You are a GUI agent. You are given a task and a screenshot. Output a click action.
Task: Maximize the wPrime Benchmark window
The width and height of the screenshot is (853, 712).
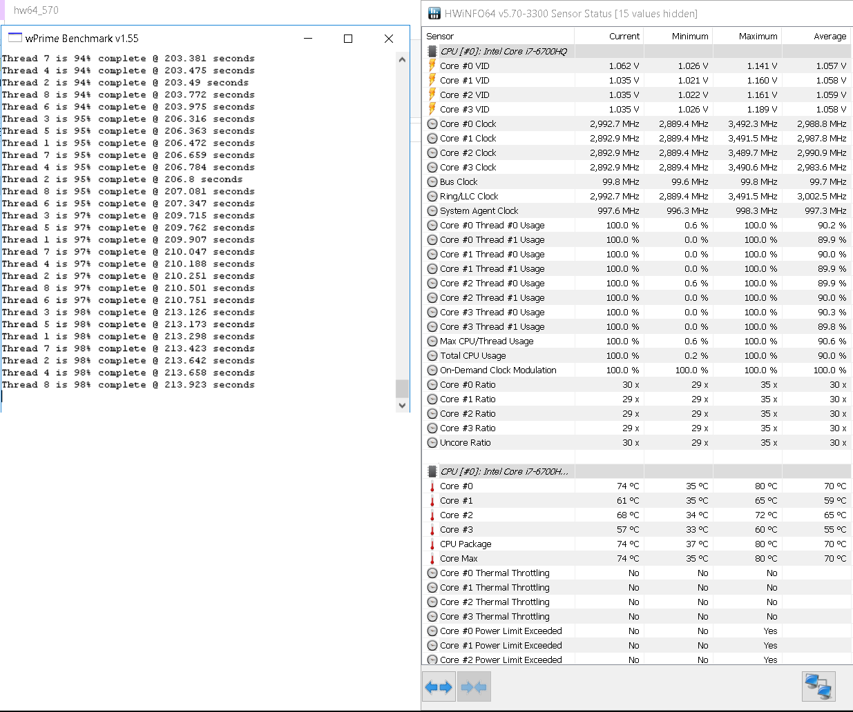point(348,39)
